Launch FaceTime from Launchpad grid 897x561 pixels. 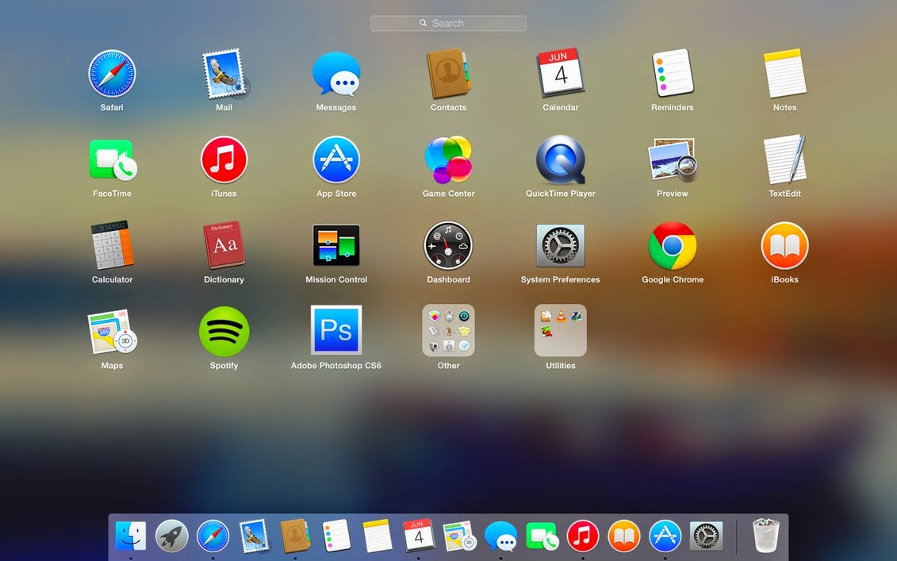(x=112, y=159)
